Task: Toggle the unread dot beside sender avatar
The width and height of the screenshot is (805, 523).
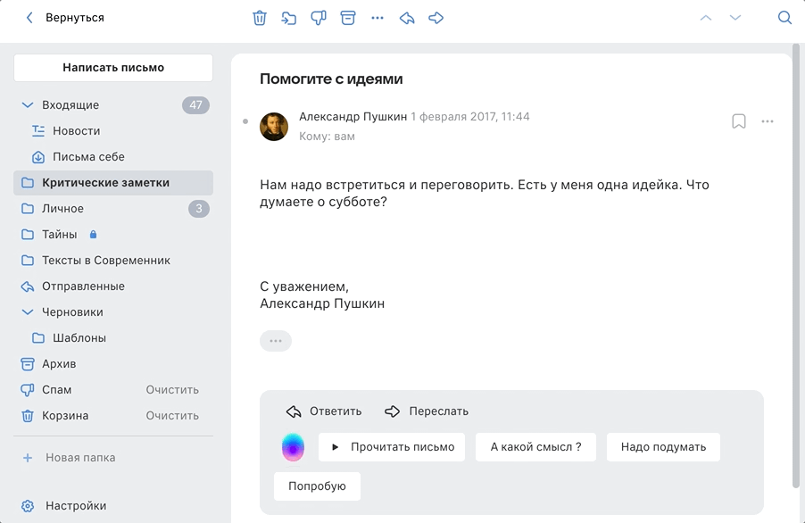Action: point(245,121)
